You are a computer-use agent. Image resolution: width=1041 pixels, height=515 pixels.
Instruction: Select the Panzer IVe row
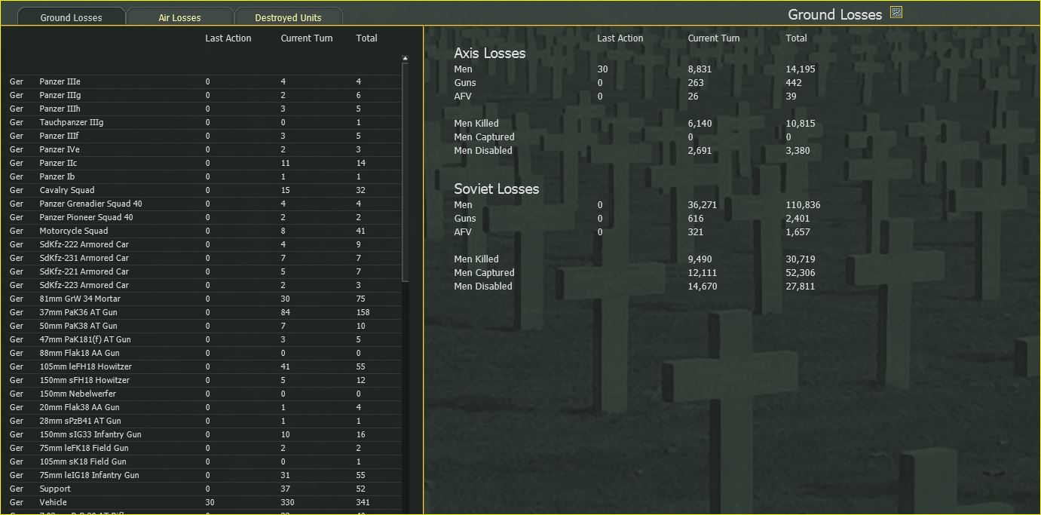click(x=204, y=149)
